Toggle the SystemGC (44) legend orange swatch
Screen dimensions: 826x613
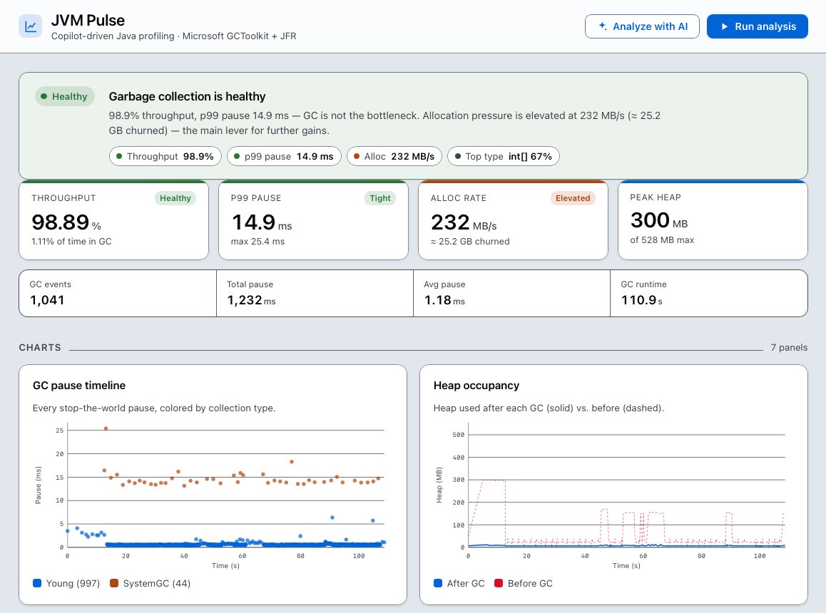[x=114, y=583]
